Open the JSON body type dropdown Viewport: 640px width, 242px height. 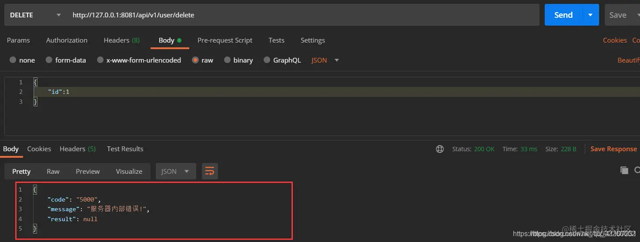click(x=325, y=60)
